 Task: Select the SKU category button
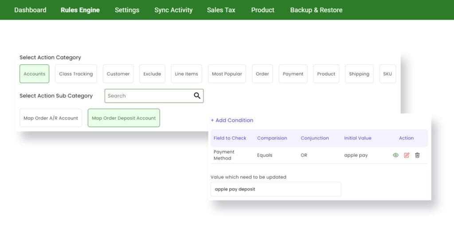[x=387, y=74]
